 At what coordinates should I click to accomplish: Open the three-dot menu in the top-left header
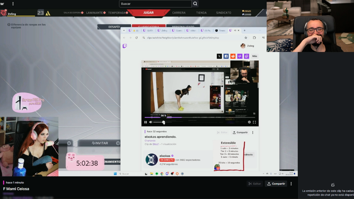click(x=13, y=4)
